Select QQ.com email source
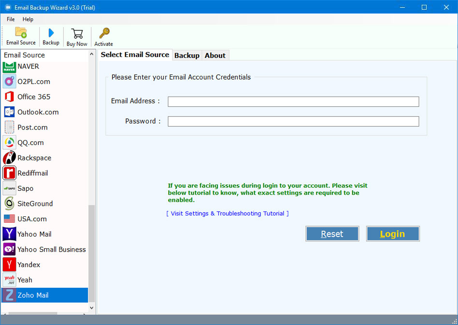Viewport: 458px width, 325px height. 30,142
